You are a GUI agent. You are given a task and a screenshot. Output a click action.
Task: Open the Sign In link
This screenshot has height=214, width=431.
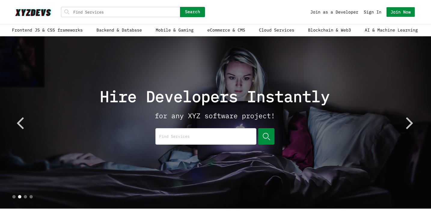(372, 12)
